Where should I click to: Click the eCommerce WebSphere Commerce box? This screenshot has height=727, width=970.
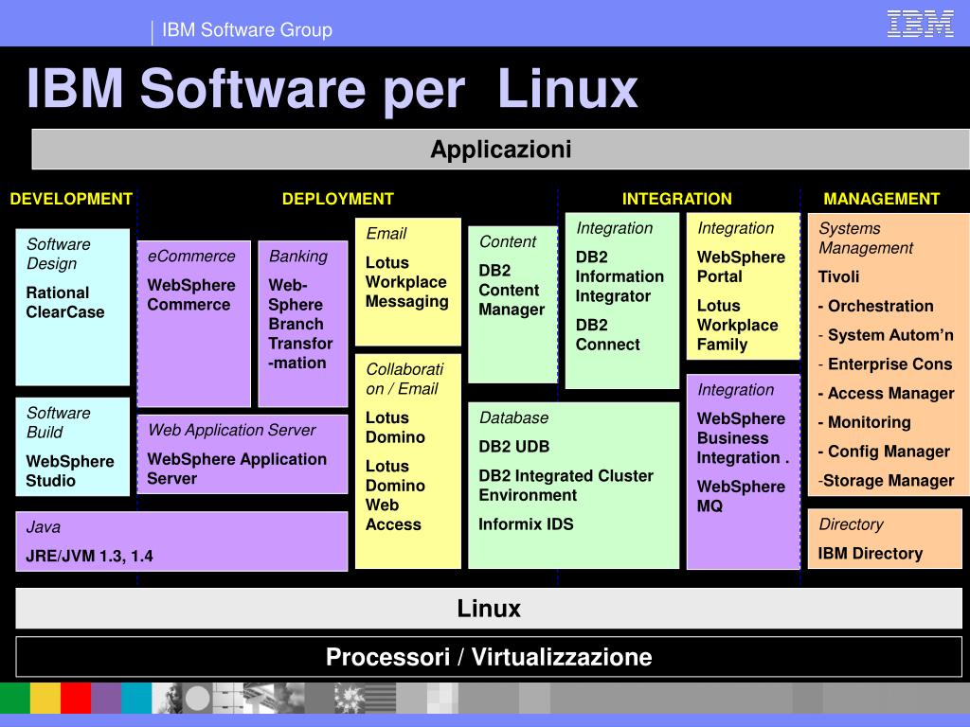(x=193, y=324)
